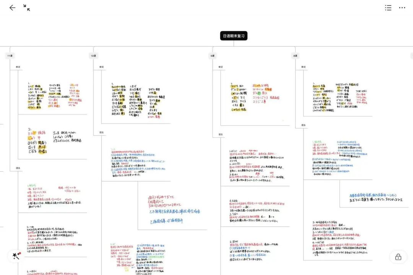Tap the magic wand sparkle button

[16, 256]
